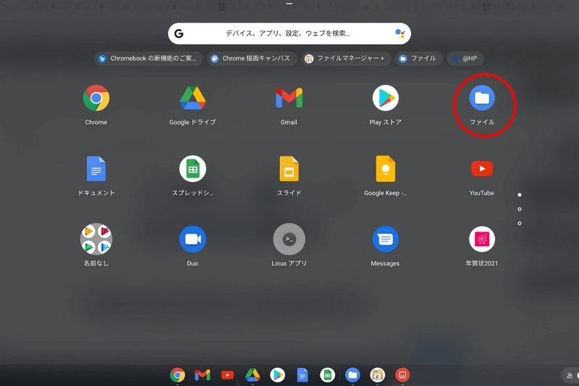Open the circled ファイル app icon
Viewport: 579px width, 386px height.
[x=482, y=98]
